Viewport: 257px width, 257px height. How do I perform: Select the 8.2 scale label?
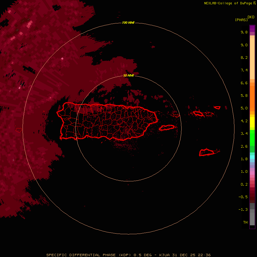coord(244,57)
